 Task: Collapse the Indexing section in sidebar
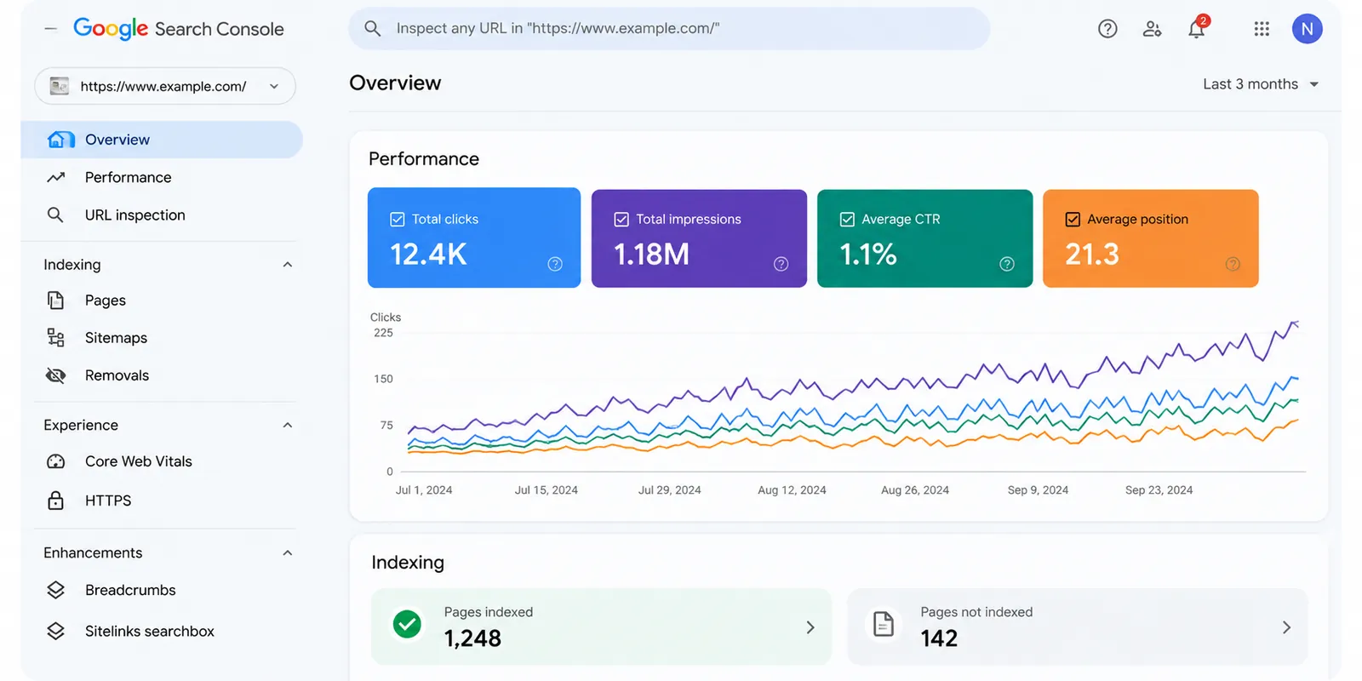click(288, 265)
